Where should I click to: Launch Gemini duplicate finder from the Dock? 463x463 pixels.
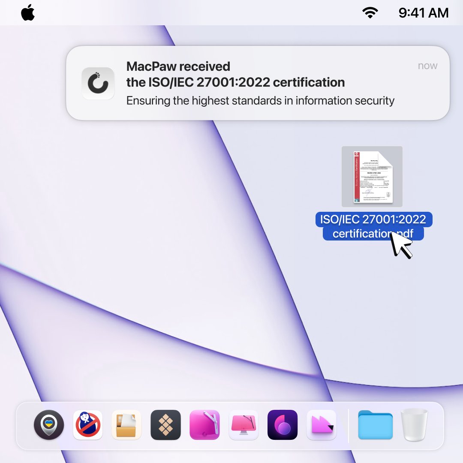(x=283, y=426)
